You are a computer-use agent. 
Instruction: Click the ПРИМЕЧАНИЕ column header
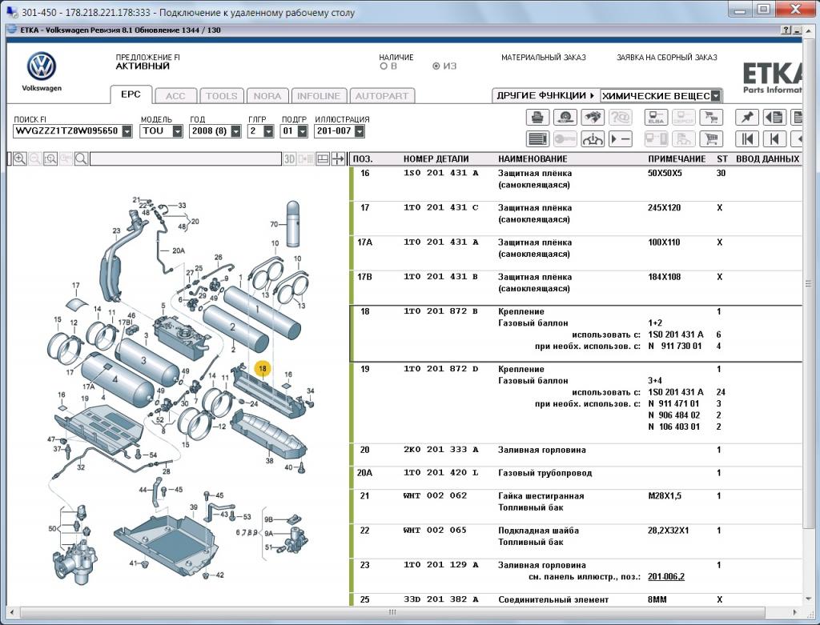click(x=677, y=159)
